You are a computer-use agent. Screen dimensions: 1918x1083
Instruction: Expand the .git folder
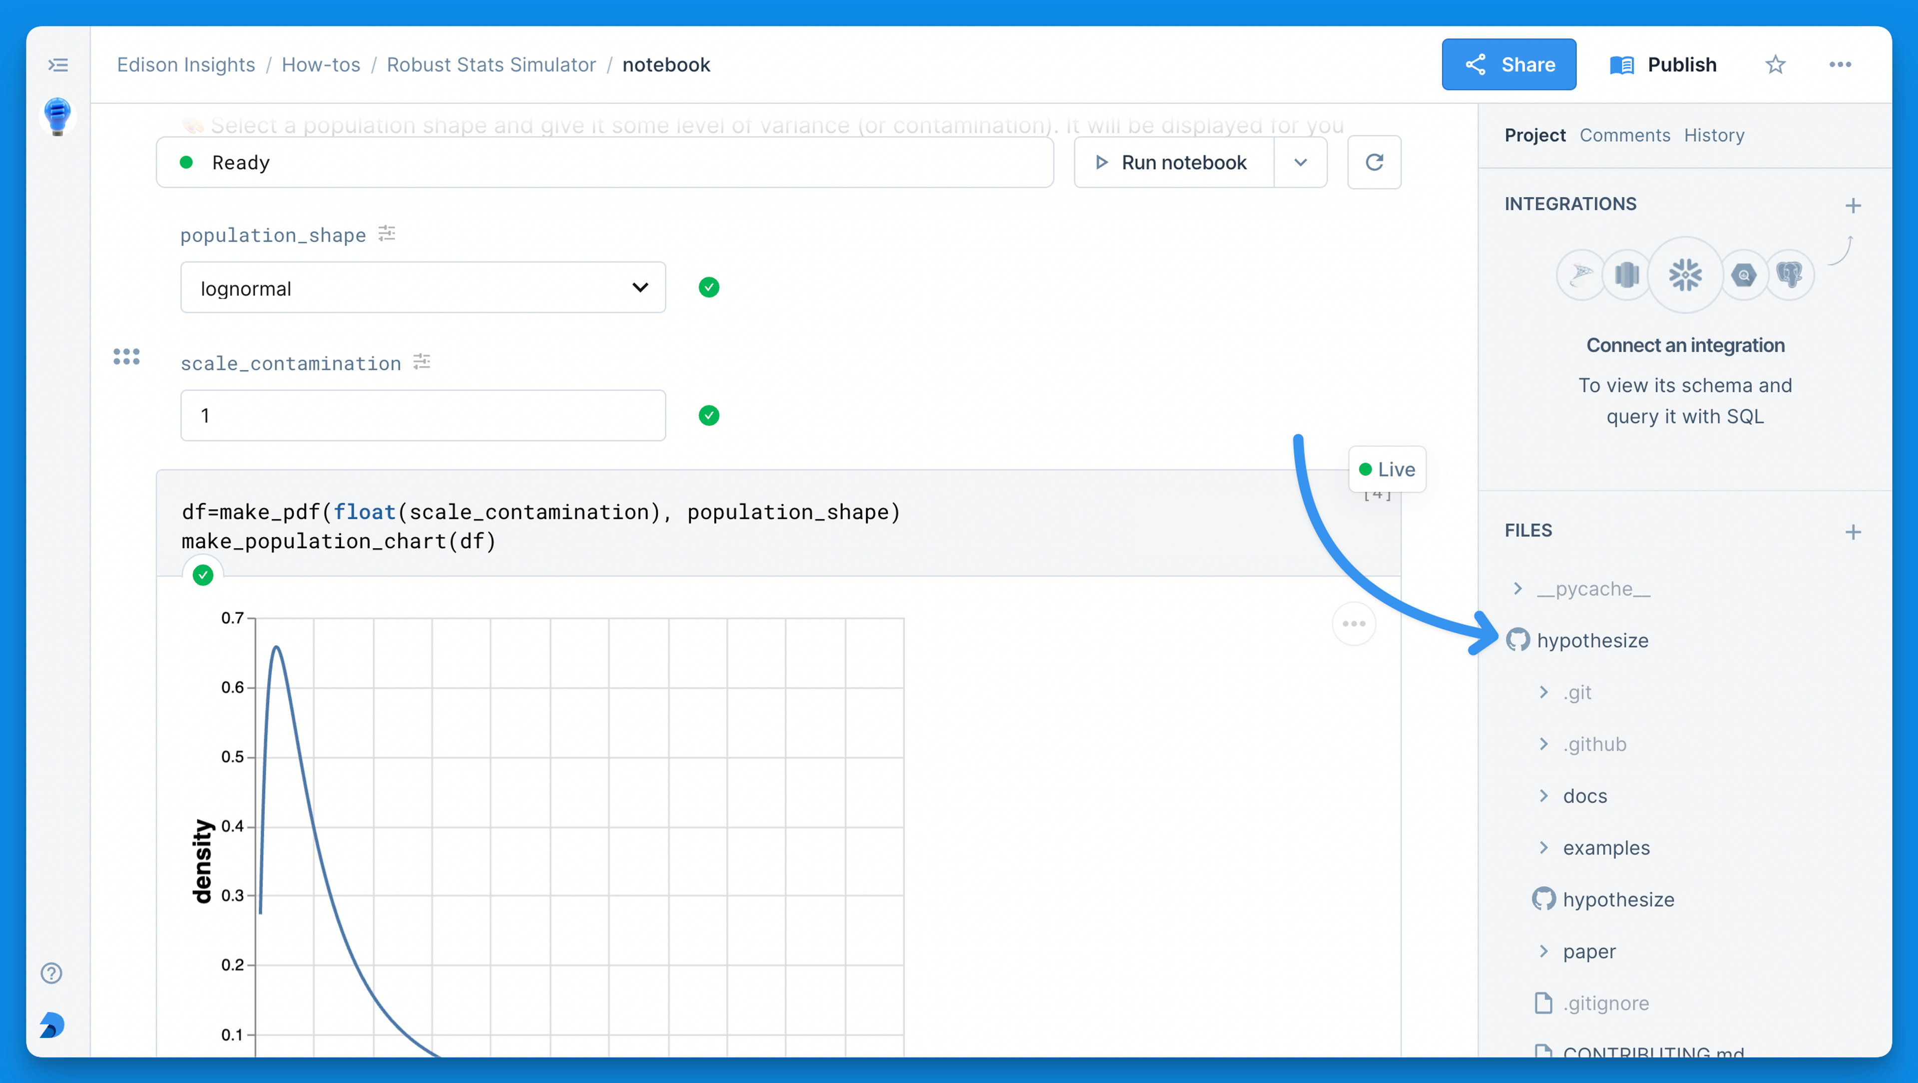click(x=1543, y=692)
